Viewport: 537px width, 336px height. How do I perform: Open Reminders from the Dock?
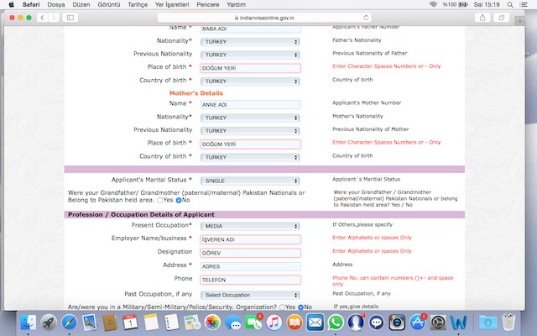pyautogui.click(x=171, y=323)
